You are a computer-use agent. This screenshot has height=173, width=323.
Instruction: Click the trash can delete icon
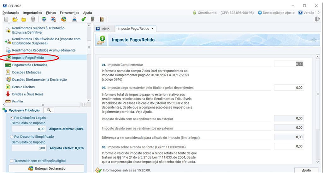tap(33, 19)
